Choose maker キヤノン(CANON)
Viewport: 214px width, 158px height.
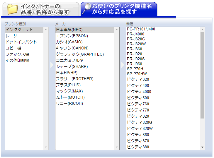click(x=85, y=48)
